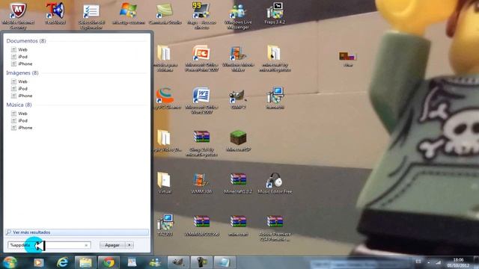
Task: Open the installer icon right of GIMP 2
Action: (275, 98)
